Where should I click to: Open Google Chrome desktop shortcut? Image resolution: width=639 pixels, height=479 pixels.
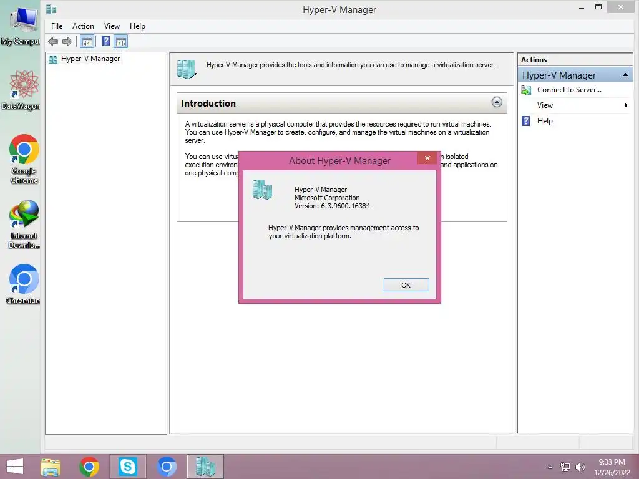point(24,159)
